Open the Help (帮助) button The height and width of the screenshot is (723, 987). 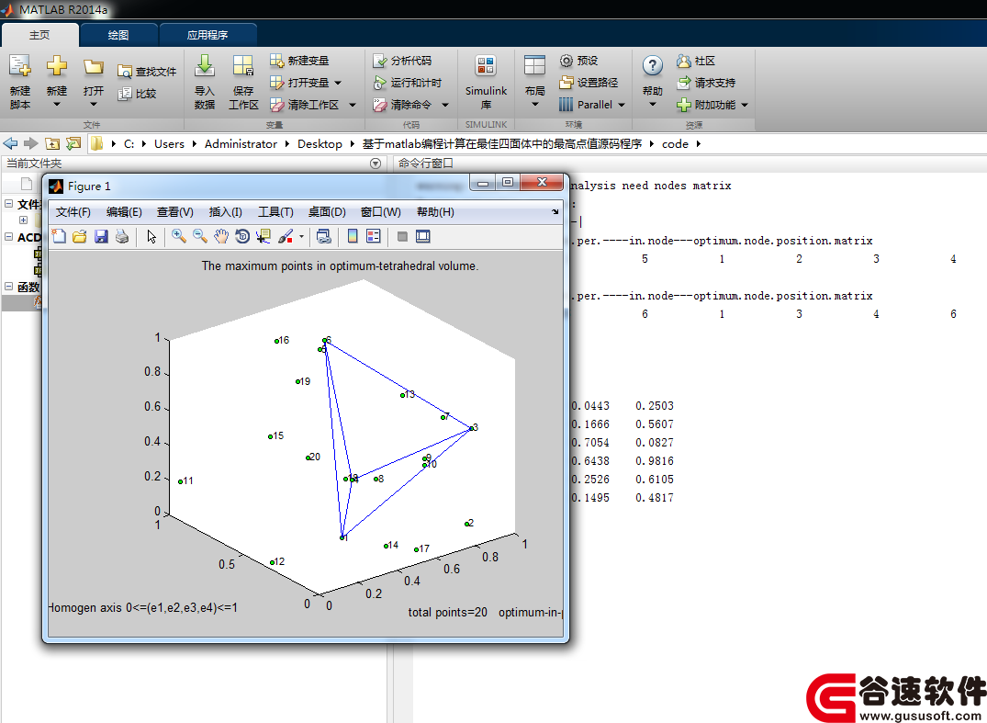point(653,83)
